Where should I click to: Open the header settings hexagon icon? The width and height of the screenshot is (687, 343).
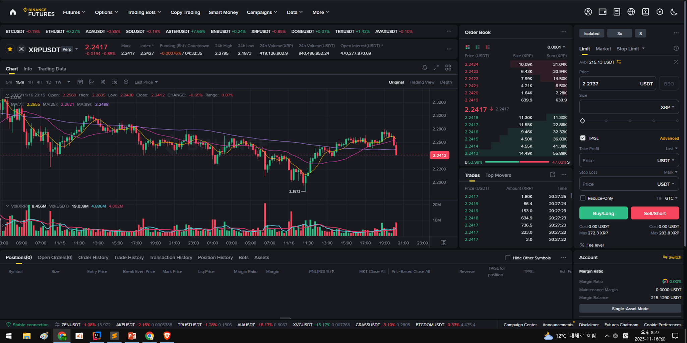pyautogui.click(x=660, y=12)
